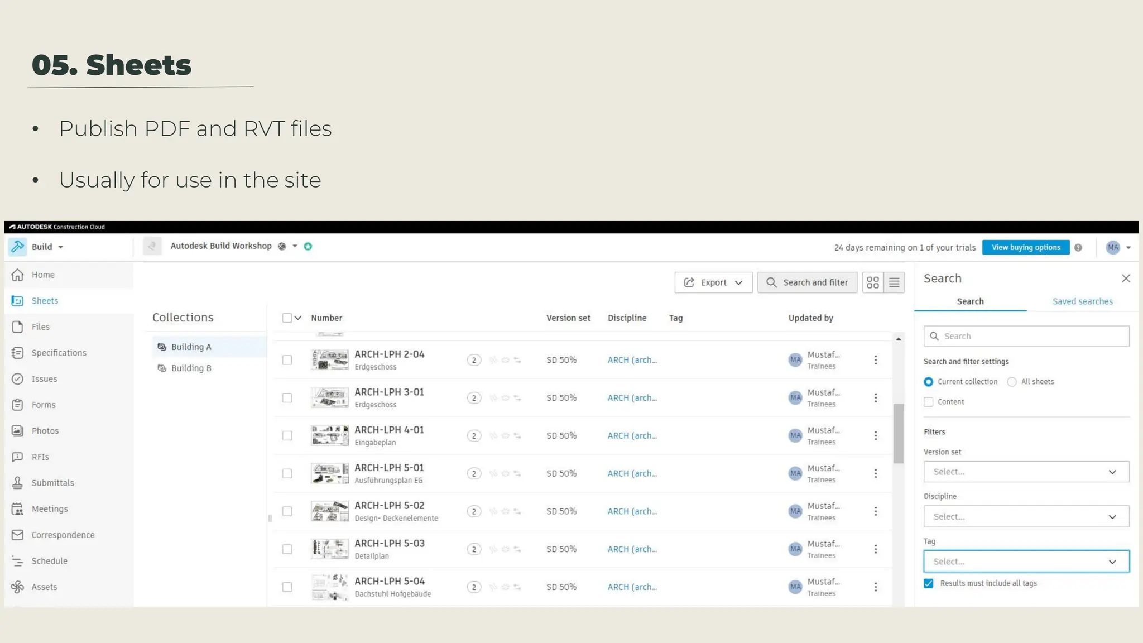Click the sheet list vertical scrollbar

(898, 433)
